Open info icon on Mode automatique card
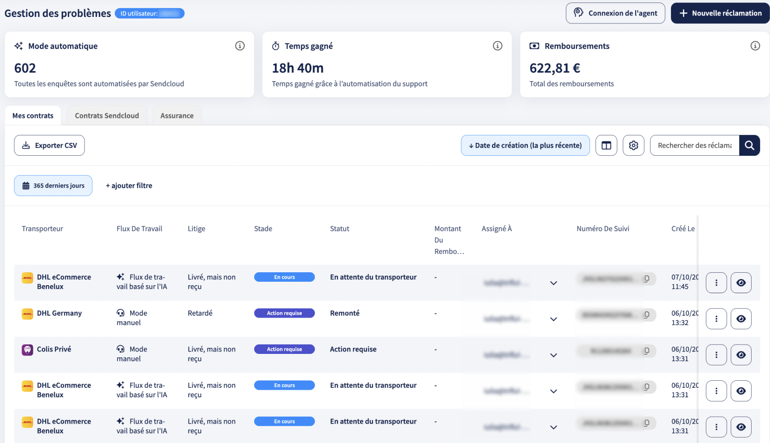 pos(240,46)
